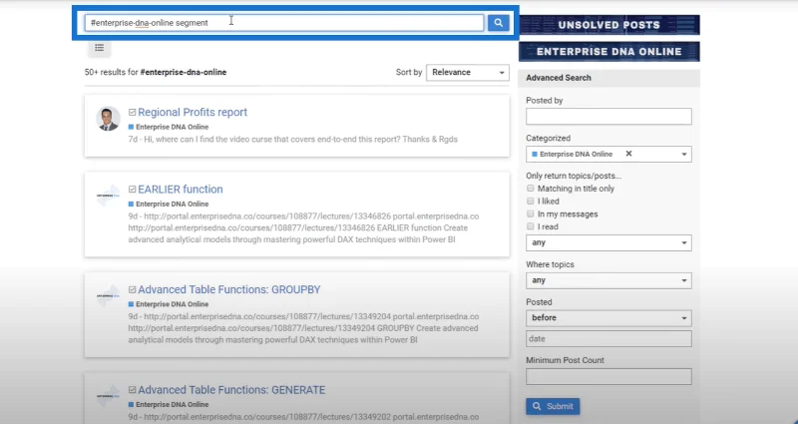
Task: Check the I read option
Action: click(x=531, y=226)
